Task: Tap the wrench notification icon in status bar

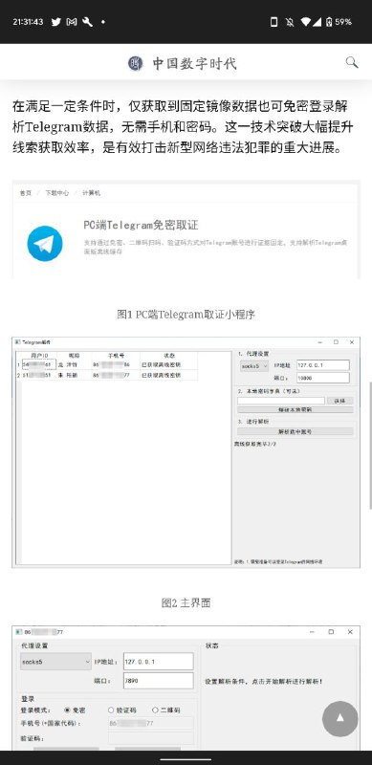Action: pyautogui.click(x=88, y=22)
